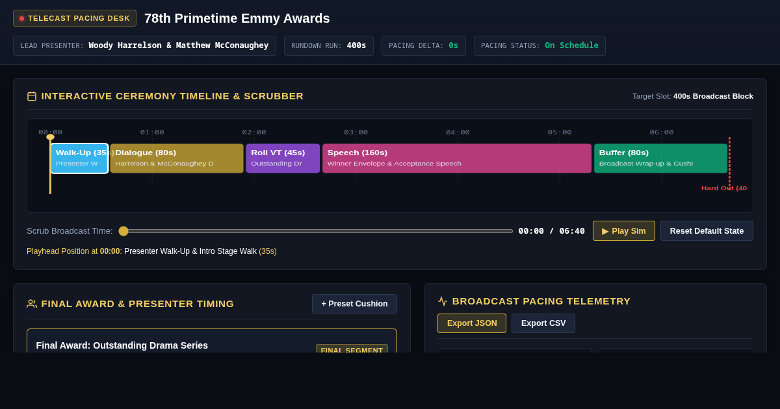Click the 05:00 timeline tick label
The image size is (780, 409).
[560, 132]
